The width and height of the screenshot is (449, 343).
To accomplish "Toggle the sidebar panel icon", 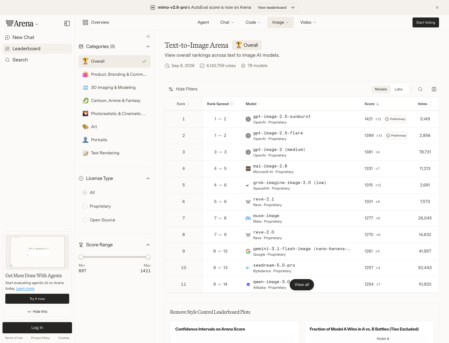I will (67, 23).
